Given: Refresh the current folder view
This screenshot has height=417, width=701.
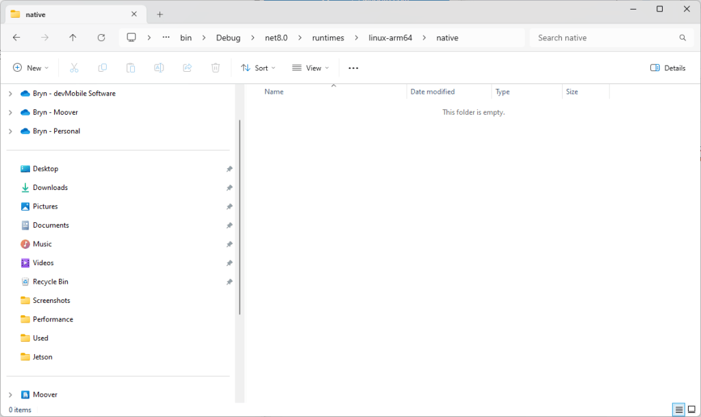Looking at the screenshot, I should 101,38.
